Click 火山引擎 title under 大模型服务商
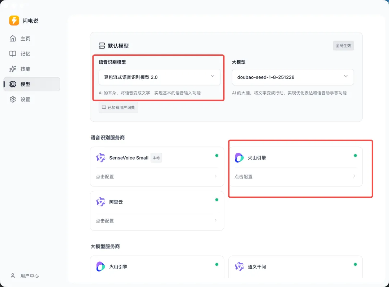 tap(119, 267)
